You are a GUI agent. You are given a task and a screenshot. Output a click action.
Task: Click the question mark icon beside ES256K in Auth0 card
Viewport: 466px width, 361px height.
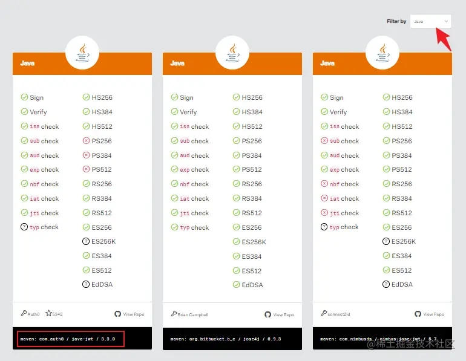pos(86,241)
